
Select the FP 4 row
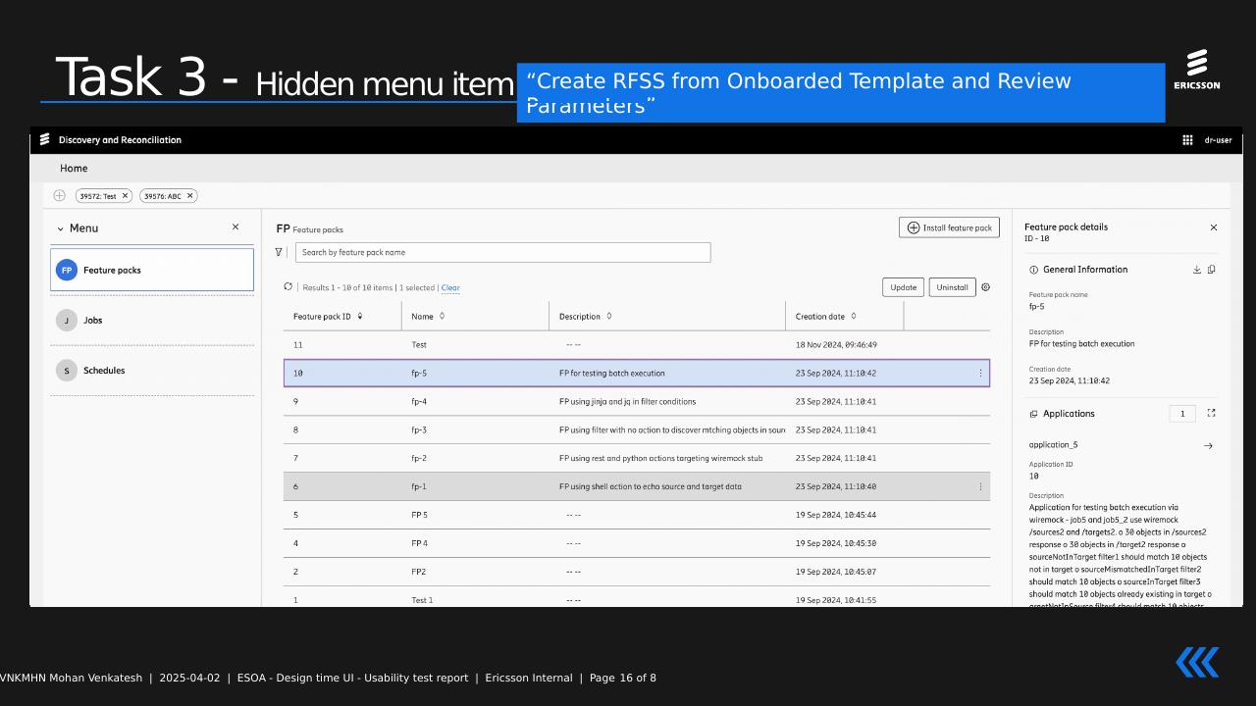[x=637, y=543]
